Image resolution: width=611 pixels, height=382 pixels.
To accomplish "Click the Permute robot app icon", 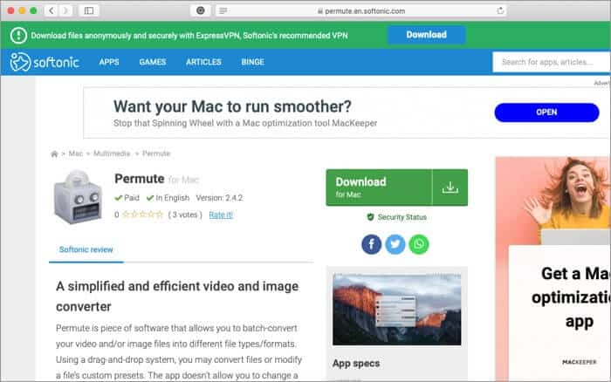I will [x=78, y=197].
